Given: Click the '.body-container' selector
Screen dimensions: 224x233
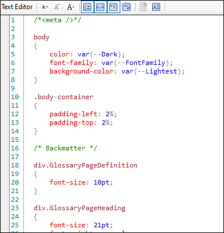Looking at the screenshot, I should coord(63,97).
